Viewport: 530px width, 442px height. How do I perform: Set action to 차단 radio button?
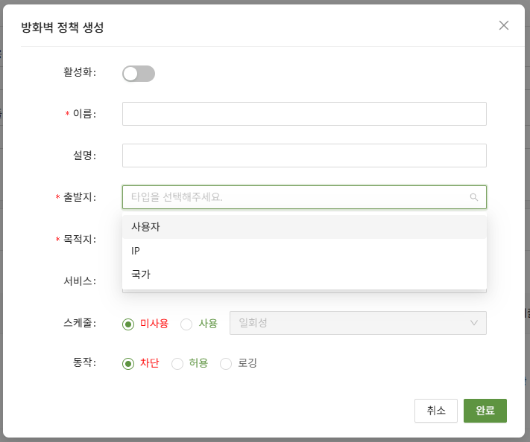[128, 364]
